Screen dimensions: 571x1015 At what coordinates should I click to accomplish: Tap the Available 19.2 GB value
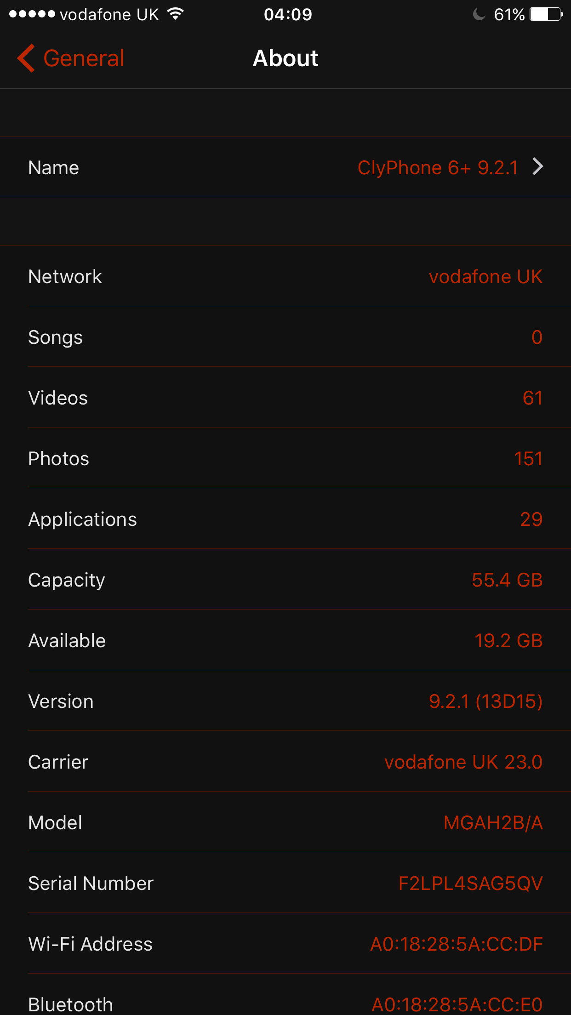pos(508,641)
